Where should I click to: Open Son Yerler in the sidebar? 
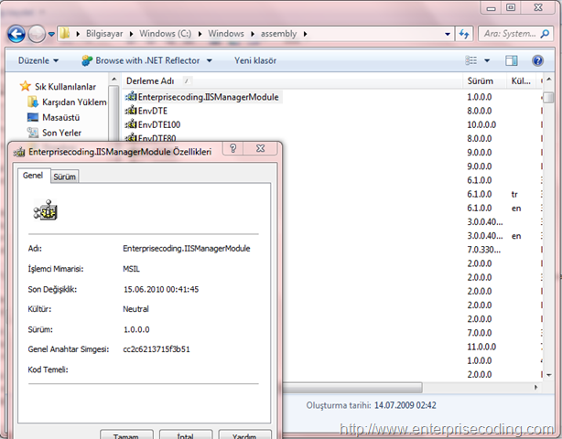pos(61,133)
